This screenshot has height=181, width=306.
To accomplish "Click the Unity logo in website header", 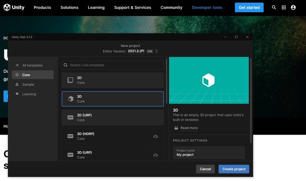I will tap(14, 7).
